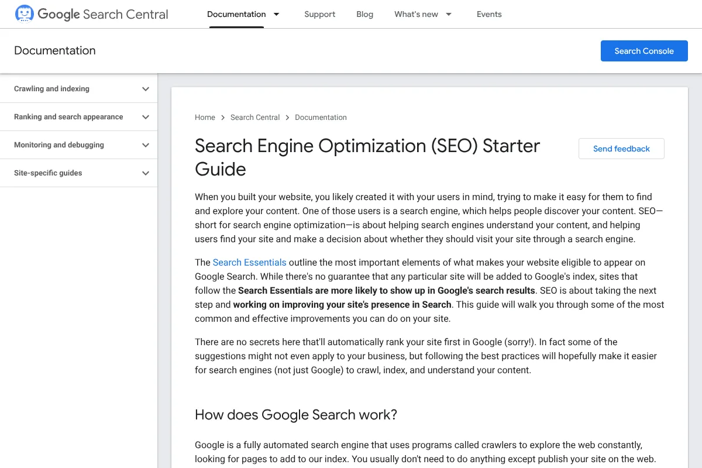This screenshot has height=468, width=702.
Task: Click the bold text about improving site's presence
Action: [342, 305]
